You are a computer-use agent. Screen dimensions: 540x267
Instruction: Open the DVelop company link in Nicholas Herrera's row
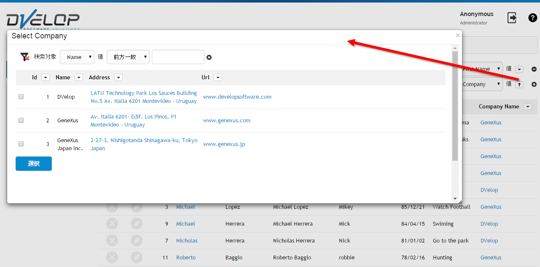pyautogui.click(x=489, y=241)
